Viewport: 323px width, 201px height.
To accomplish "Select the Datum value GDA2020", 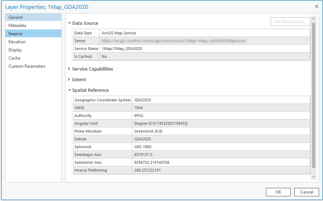I will (142, 139).
